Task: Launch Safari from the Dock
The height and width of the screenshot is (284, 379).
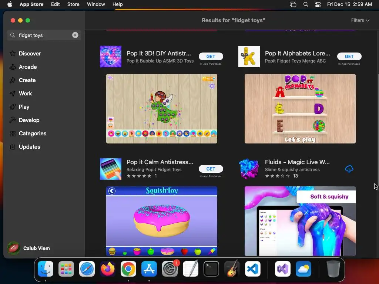Action: pos(87,269)
